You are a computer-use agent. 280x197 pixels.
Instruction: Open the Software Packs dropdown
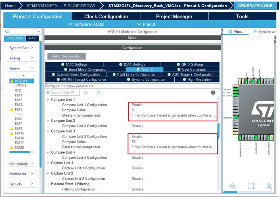(x=86, y=25)
